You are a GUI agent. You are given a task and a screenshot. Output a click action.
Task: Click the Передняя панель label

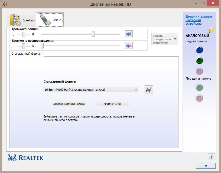(x=198, y=79)
